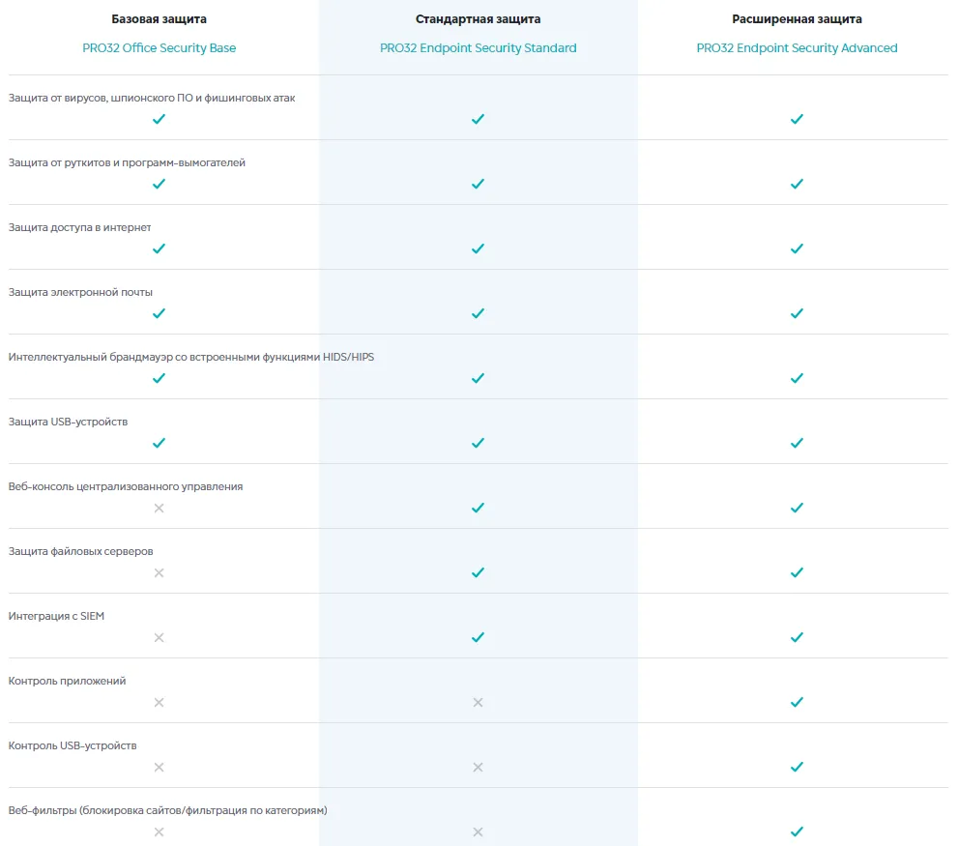958x846 pixels.
Task: Click Base checkmark for virus and phishing protection
Action: (160, 119)
